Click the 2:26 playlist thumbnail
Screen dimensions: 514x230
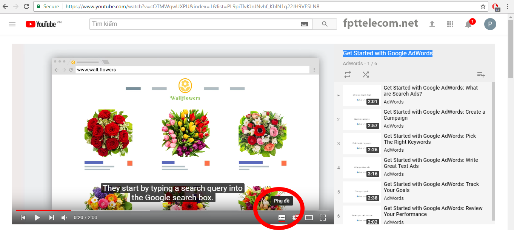pos(362,144)
